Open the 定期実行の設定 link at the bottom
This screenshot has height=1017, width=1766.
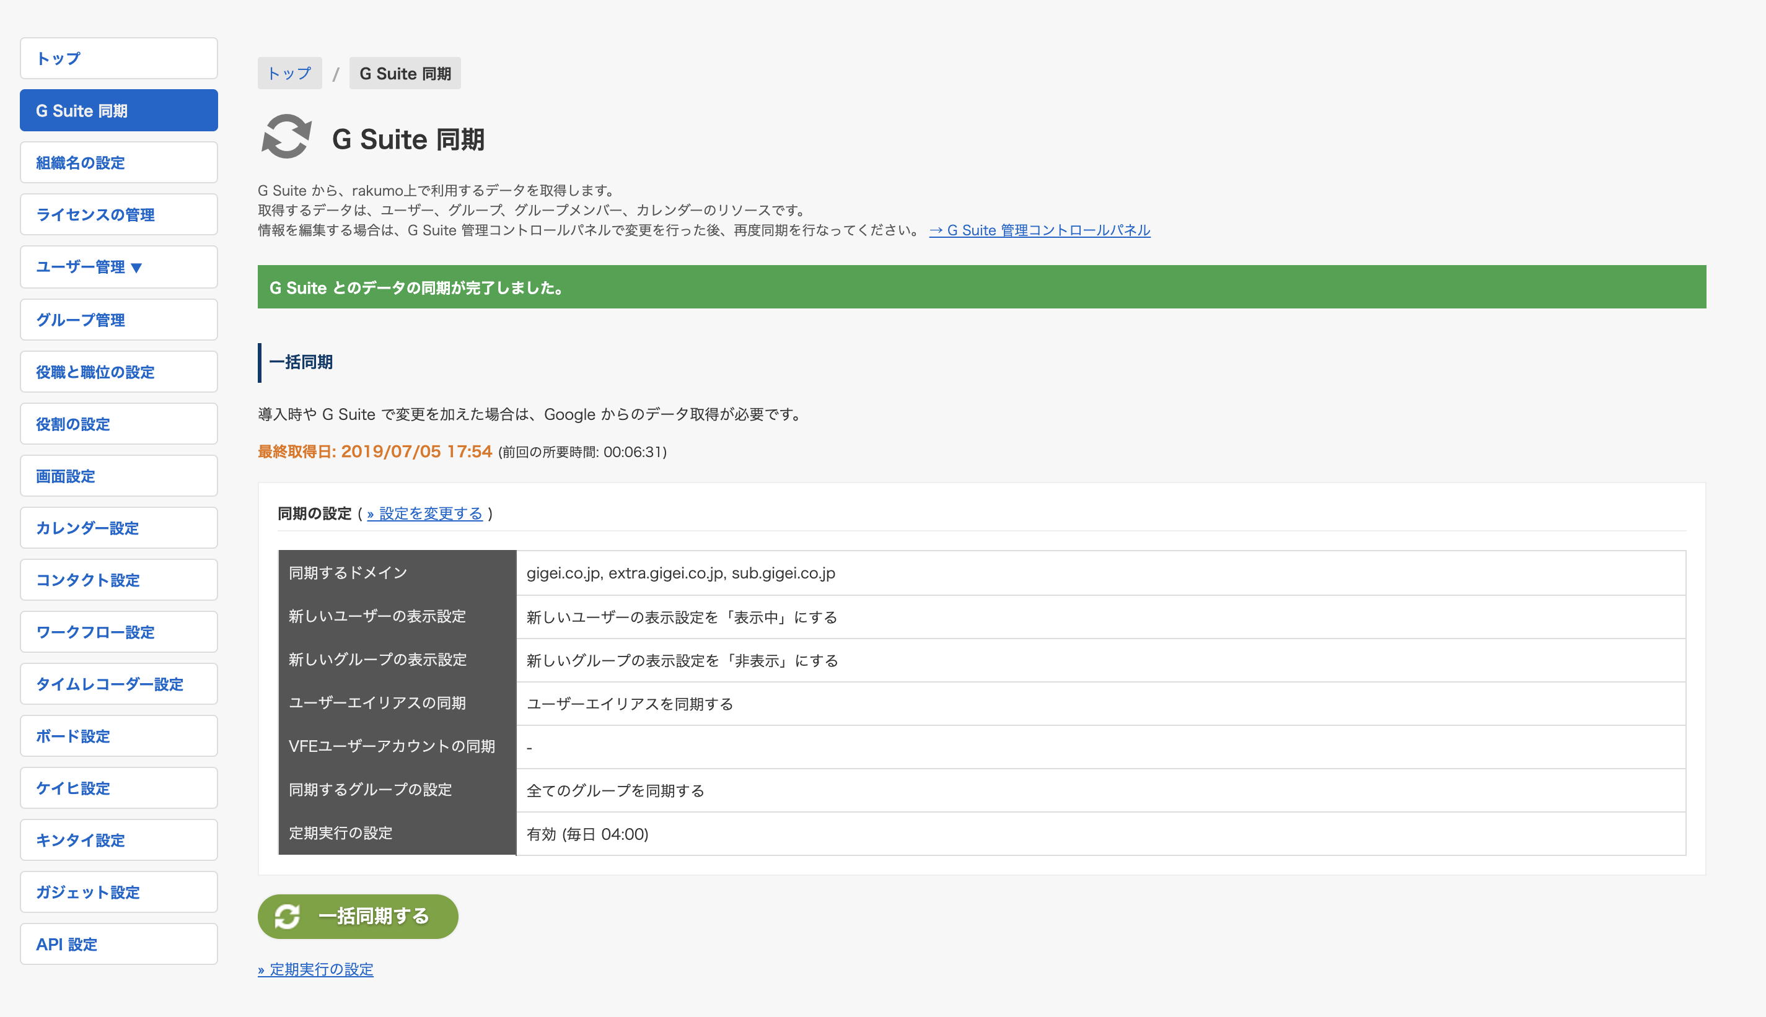[316, 969]
